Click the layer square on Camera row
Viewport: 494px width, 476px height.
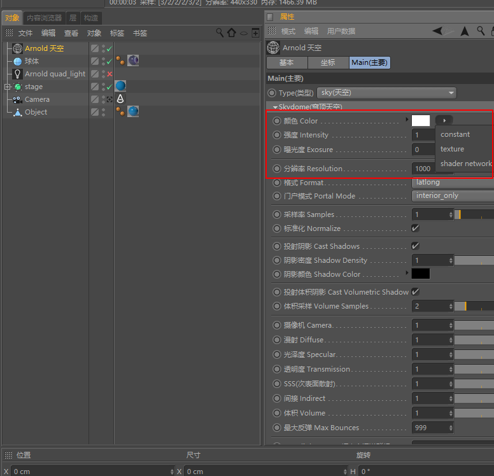point(95,99)
